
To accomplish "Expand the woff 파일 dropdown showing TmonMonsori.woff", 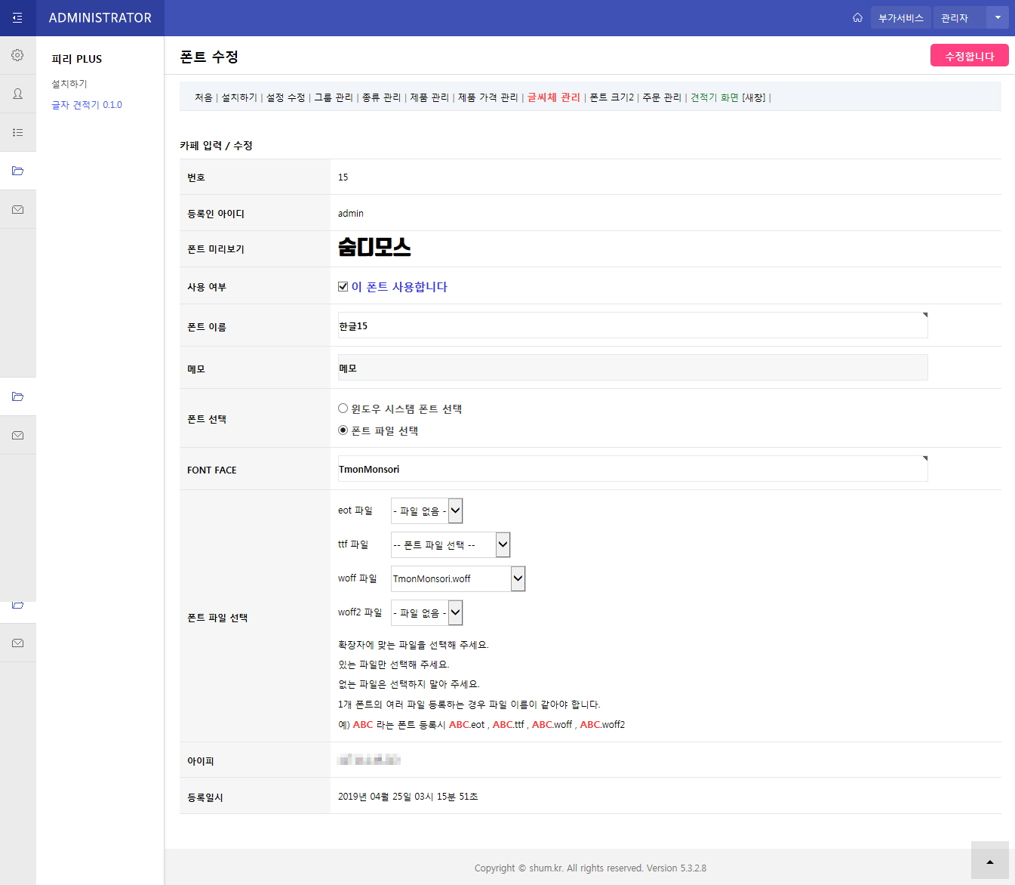I will [x=457, y=579].
